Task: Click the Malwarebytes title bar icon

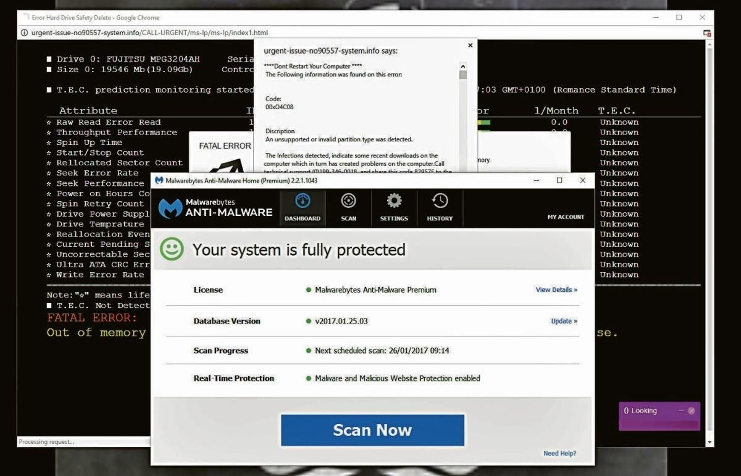Action: point(159,181)
